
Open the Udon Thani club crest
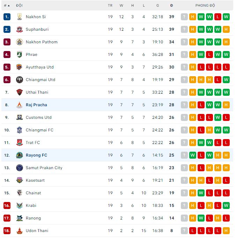(20, 231)
